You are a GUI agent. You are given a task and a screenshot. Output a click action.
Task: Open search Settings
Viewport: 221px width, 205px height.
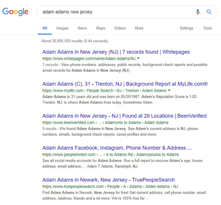(186, 28)
